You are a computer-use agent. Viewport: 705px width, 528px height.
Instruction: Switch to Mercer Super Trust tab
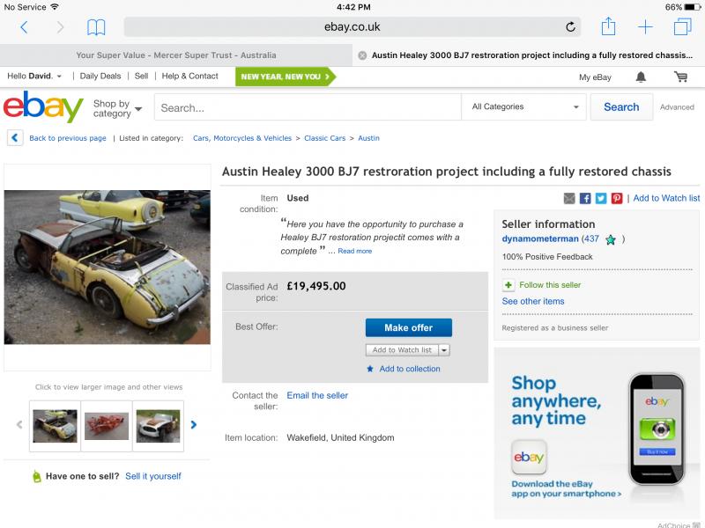[x=175, y=55]
